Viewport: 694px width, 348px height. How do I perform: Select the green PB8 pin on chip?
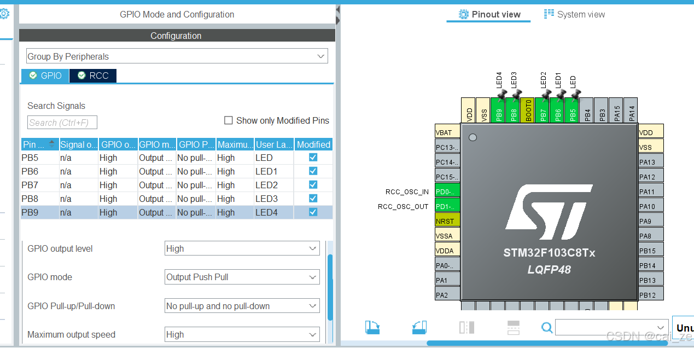pyautogui.click(x=512, y=110)
